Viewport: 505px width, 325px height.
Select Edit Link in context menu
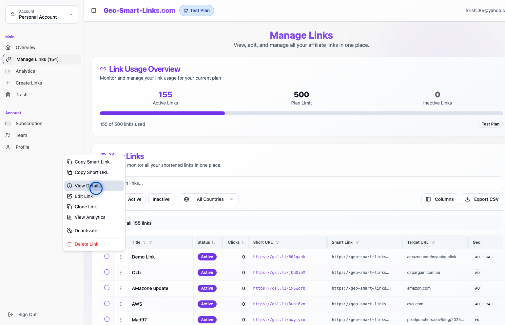point(94,196)
